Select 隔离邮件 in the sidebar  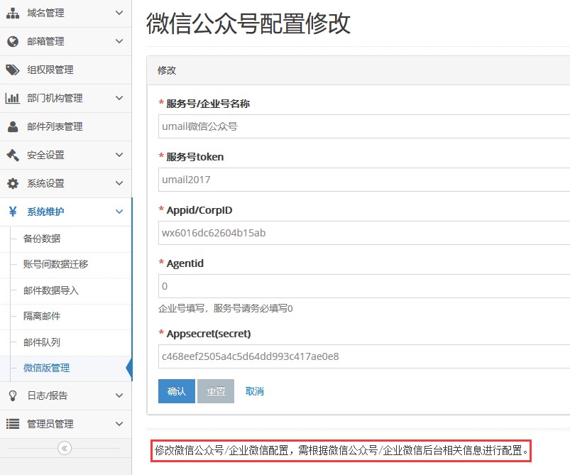42,316
